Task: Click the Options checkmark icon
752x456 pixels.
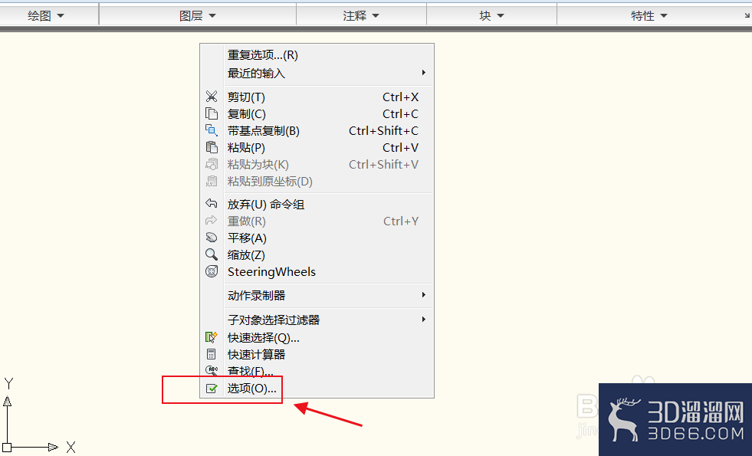Action: click(212, 389)
